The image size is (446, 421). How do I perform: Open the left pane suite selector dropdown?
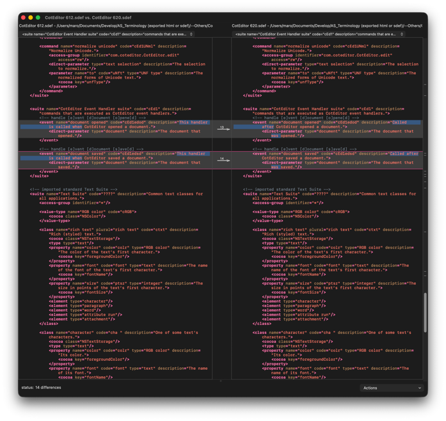pyautogui.click(x=107, y=34)
